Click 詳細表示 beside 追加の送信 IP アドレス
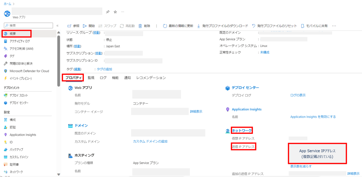The width and height of the screenshot is (362, 177). point(353,174)
